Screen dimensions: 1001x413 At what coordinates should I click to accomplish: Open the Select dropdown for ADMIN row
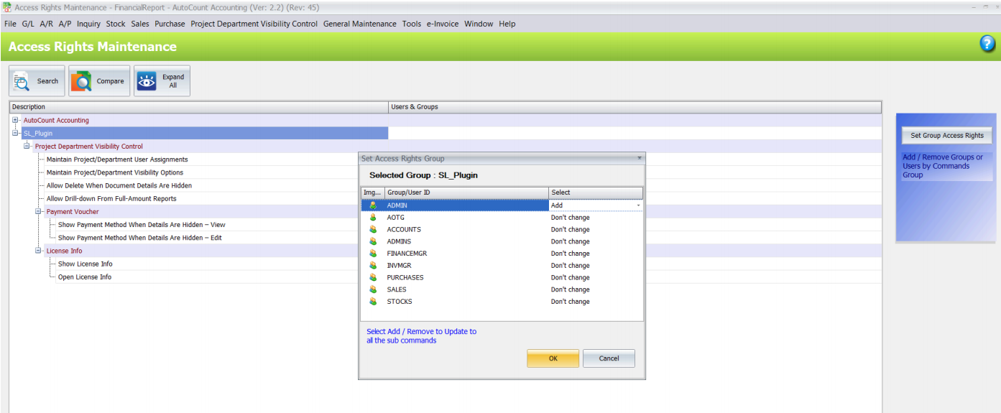638,205
